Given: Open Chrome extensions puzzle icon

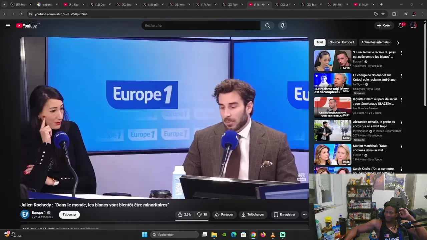Looking at the screenshot, I should (x=394, y=14).
